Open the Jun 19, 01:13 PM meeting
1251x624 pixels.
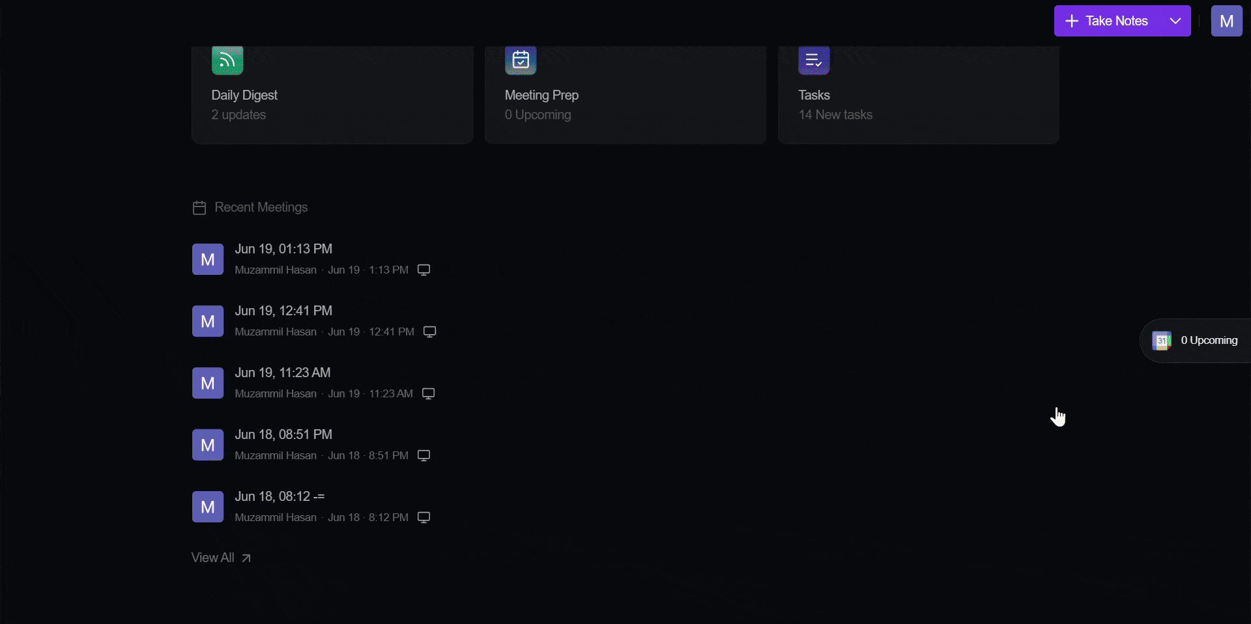coord(283,249)
